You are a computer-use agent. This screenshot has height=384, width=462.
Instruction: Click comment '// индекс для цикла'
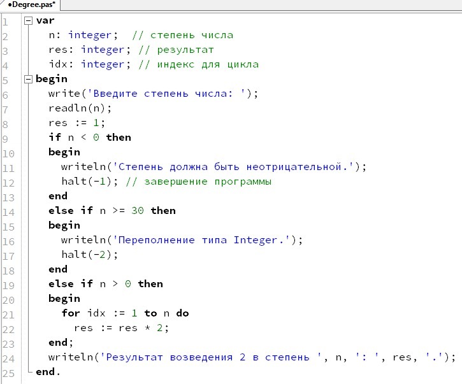click(x=199, y=64)
